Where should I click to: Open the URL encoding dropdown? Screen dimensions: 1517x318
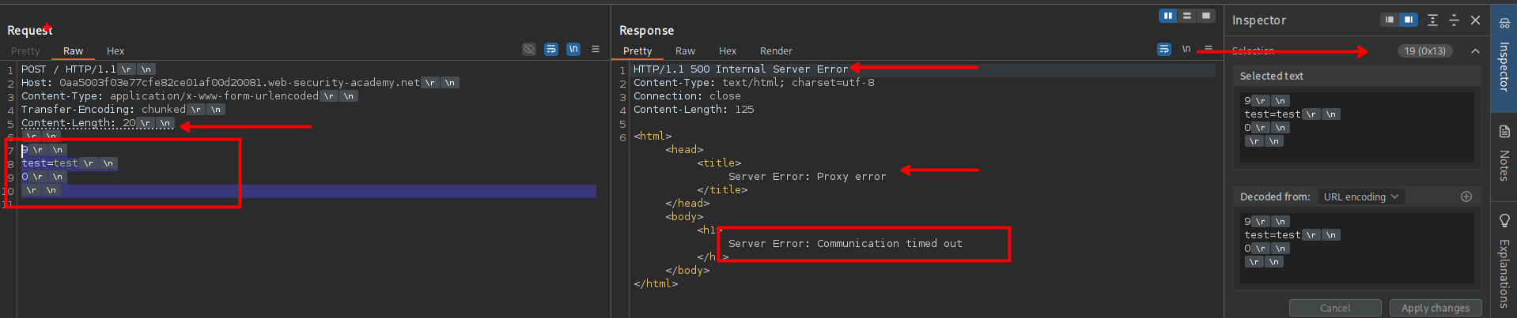click(x=1360, y=196)
